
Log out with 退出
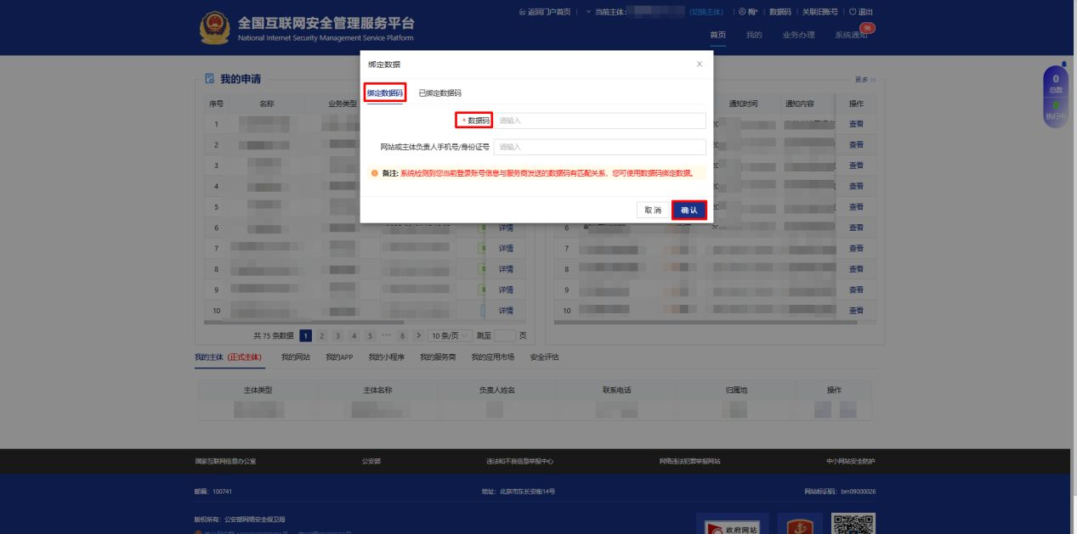861,12
